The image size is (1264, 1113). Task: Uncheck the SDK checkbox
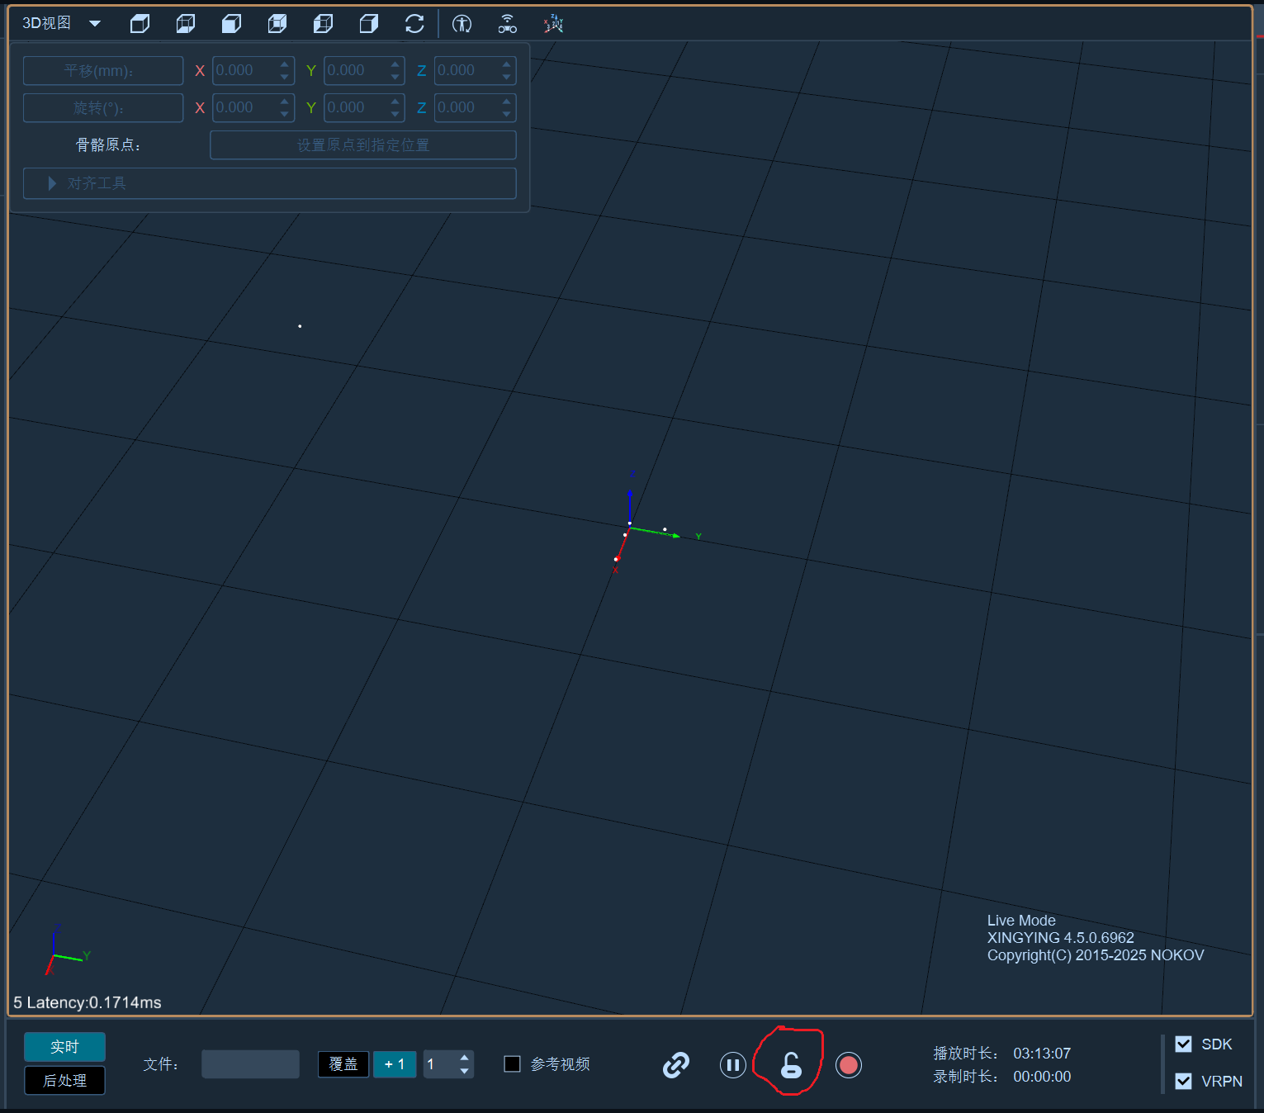coord(1183,1044)
